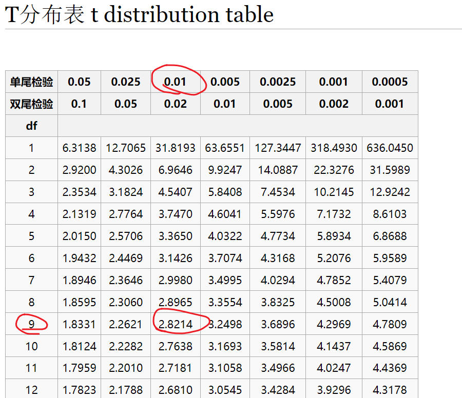Select the value 12.9242

click(x=390, y=192)
